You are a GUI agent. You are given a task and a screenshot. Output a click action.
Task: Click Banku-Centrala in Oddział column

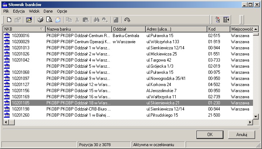pos(126,36)
